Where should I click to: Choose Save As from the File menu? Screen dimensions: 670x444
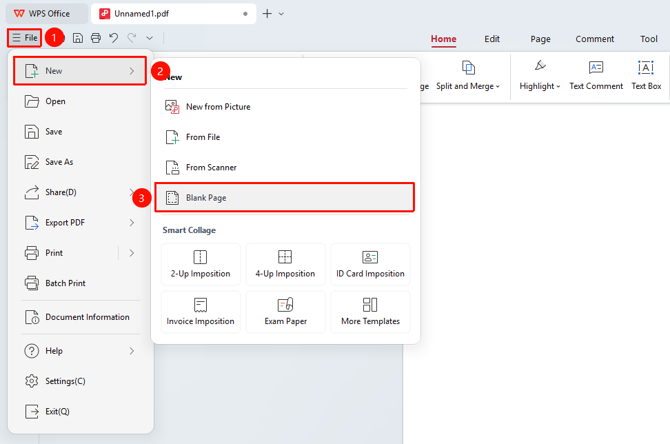coord(80,162)
